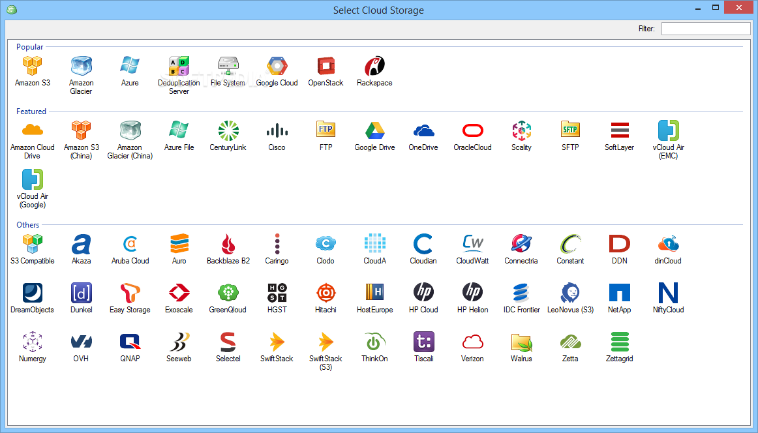Open Google Drive storage
Screen dimensions: 758x433
[374, 130]
